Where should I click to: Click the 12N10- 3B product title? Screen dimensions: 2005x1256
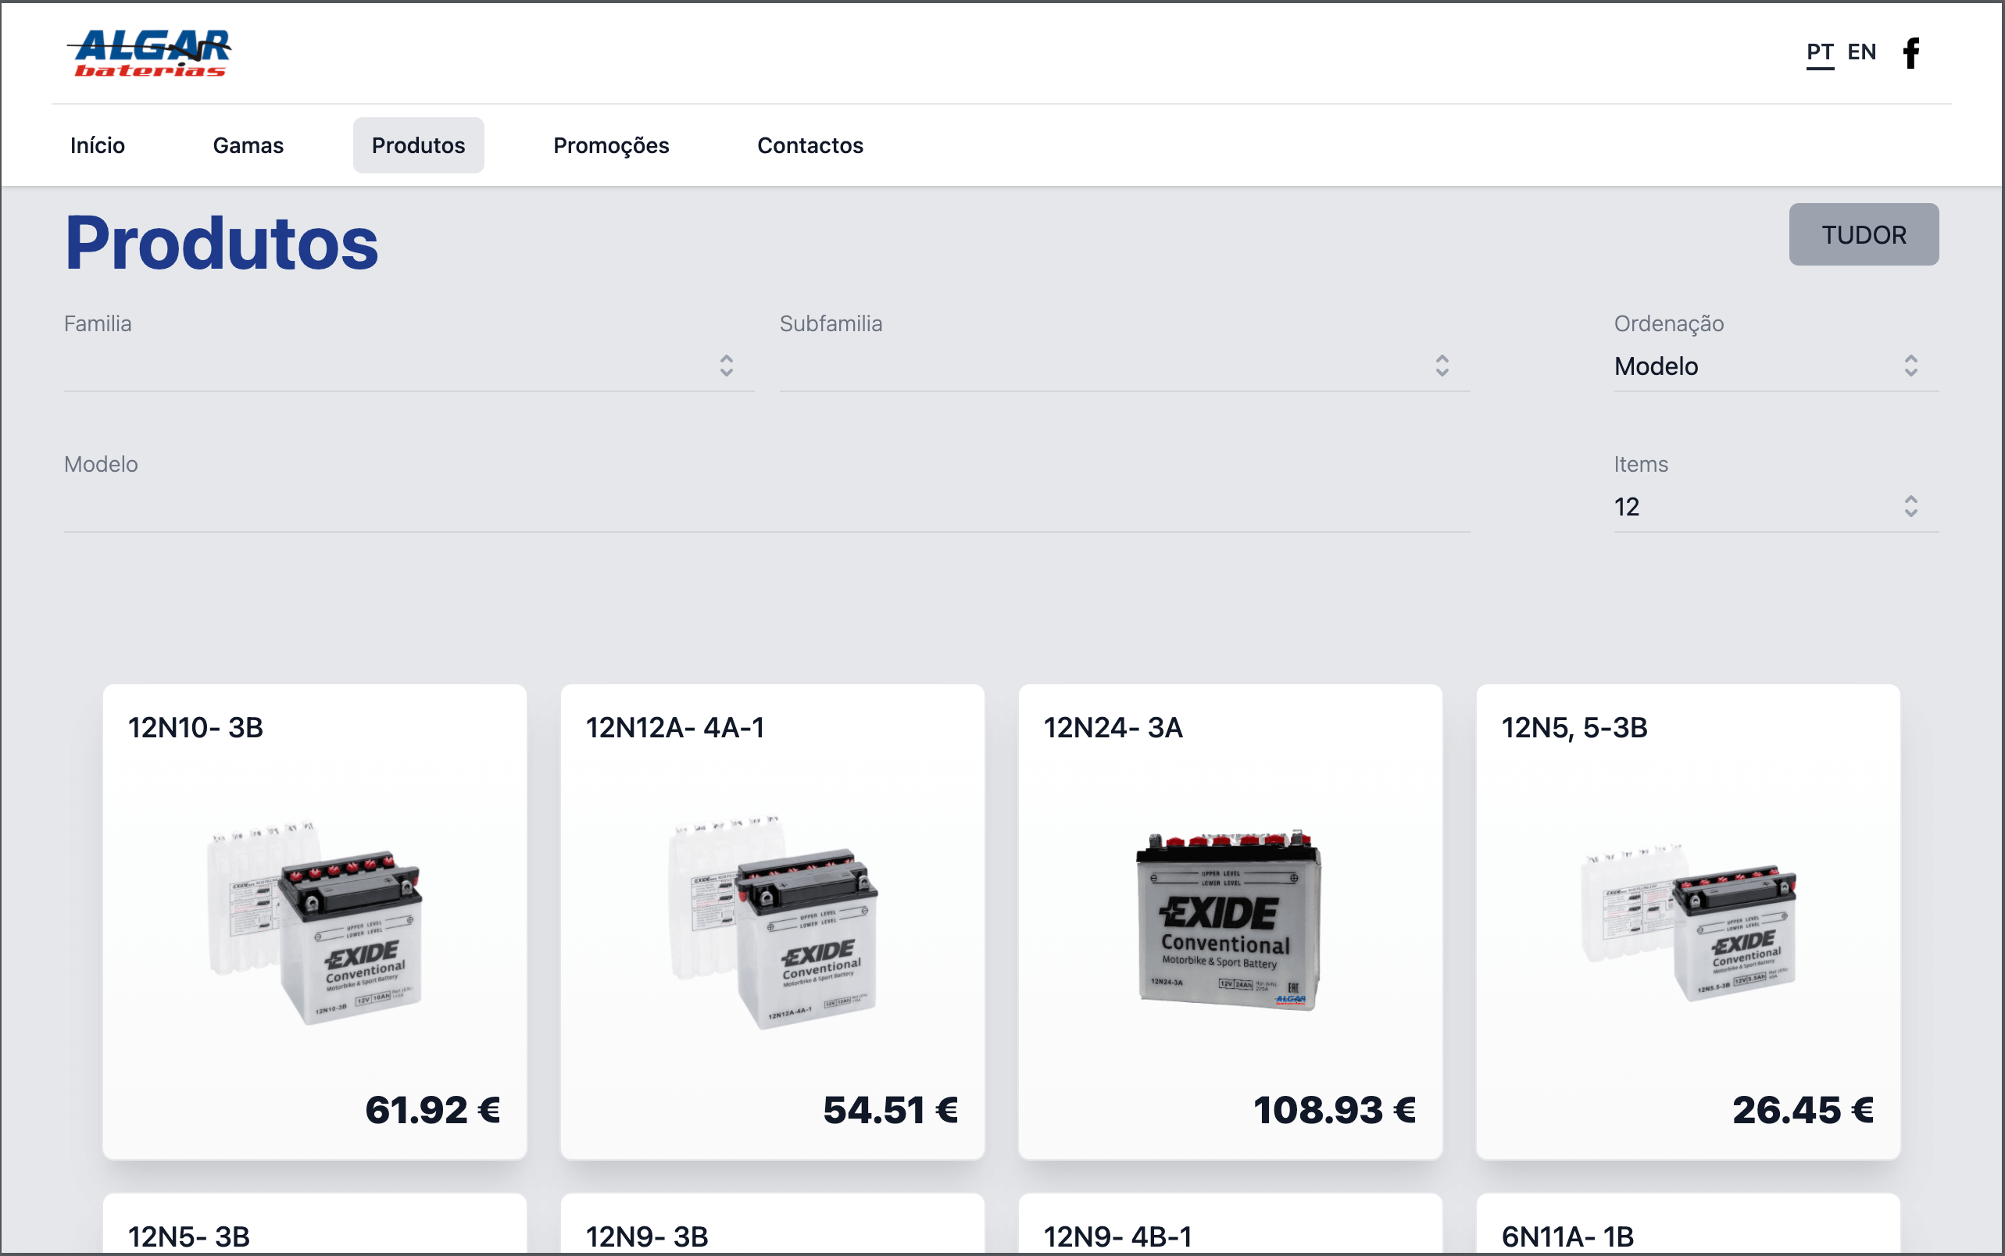pyautogui.click(x=195, y=728)
